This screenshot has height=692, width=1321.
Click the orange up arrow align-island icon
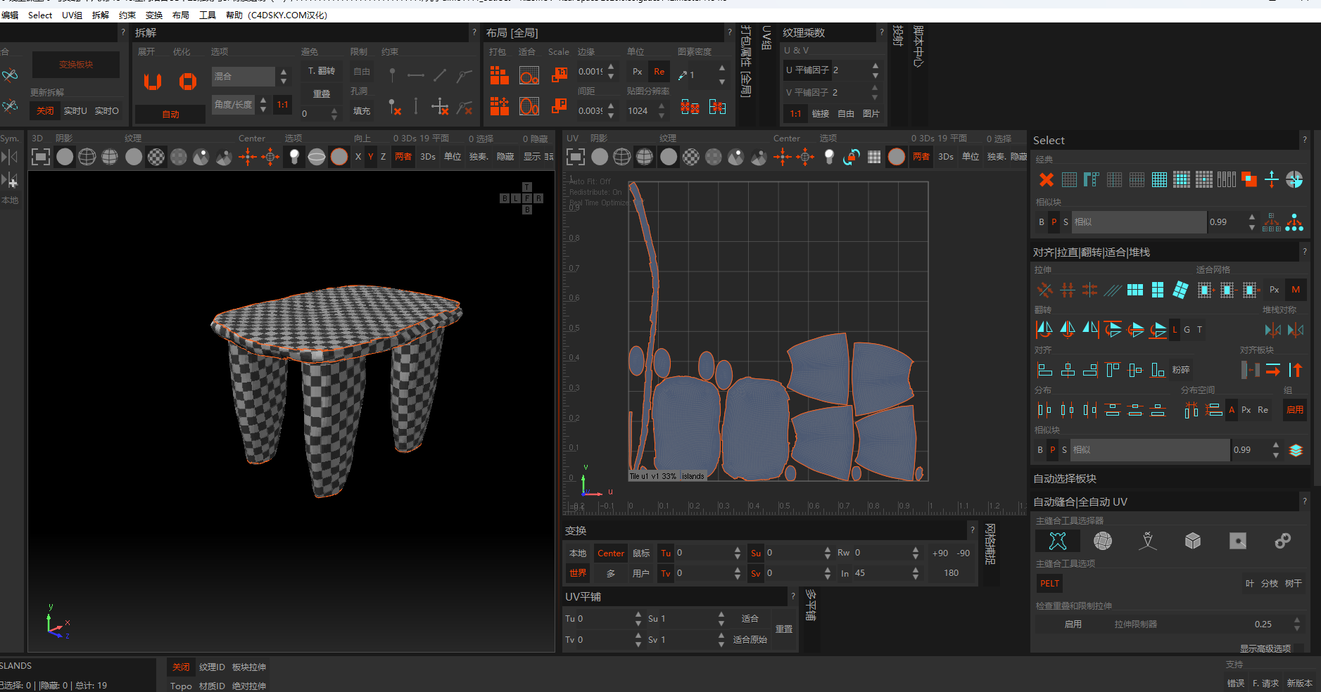pyautogui.click(x=1296, y=369)
